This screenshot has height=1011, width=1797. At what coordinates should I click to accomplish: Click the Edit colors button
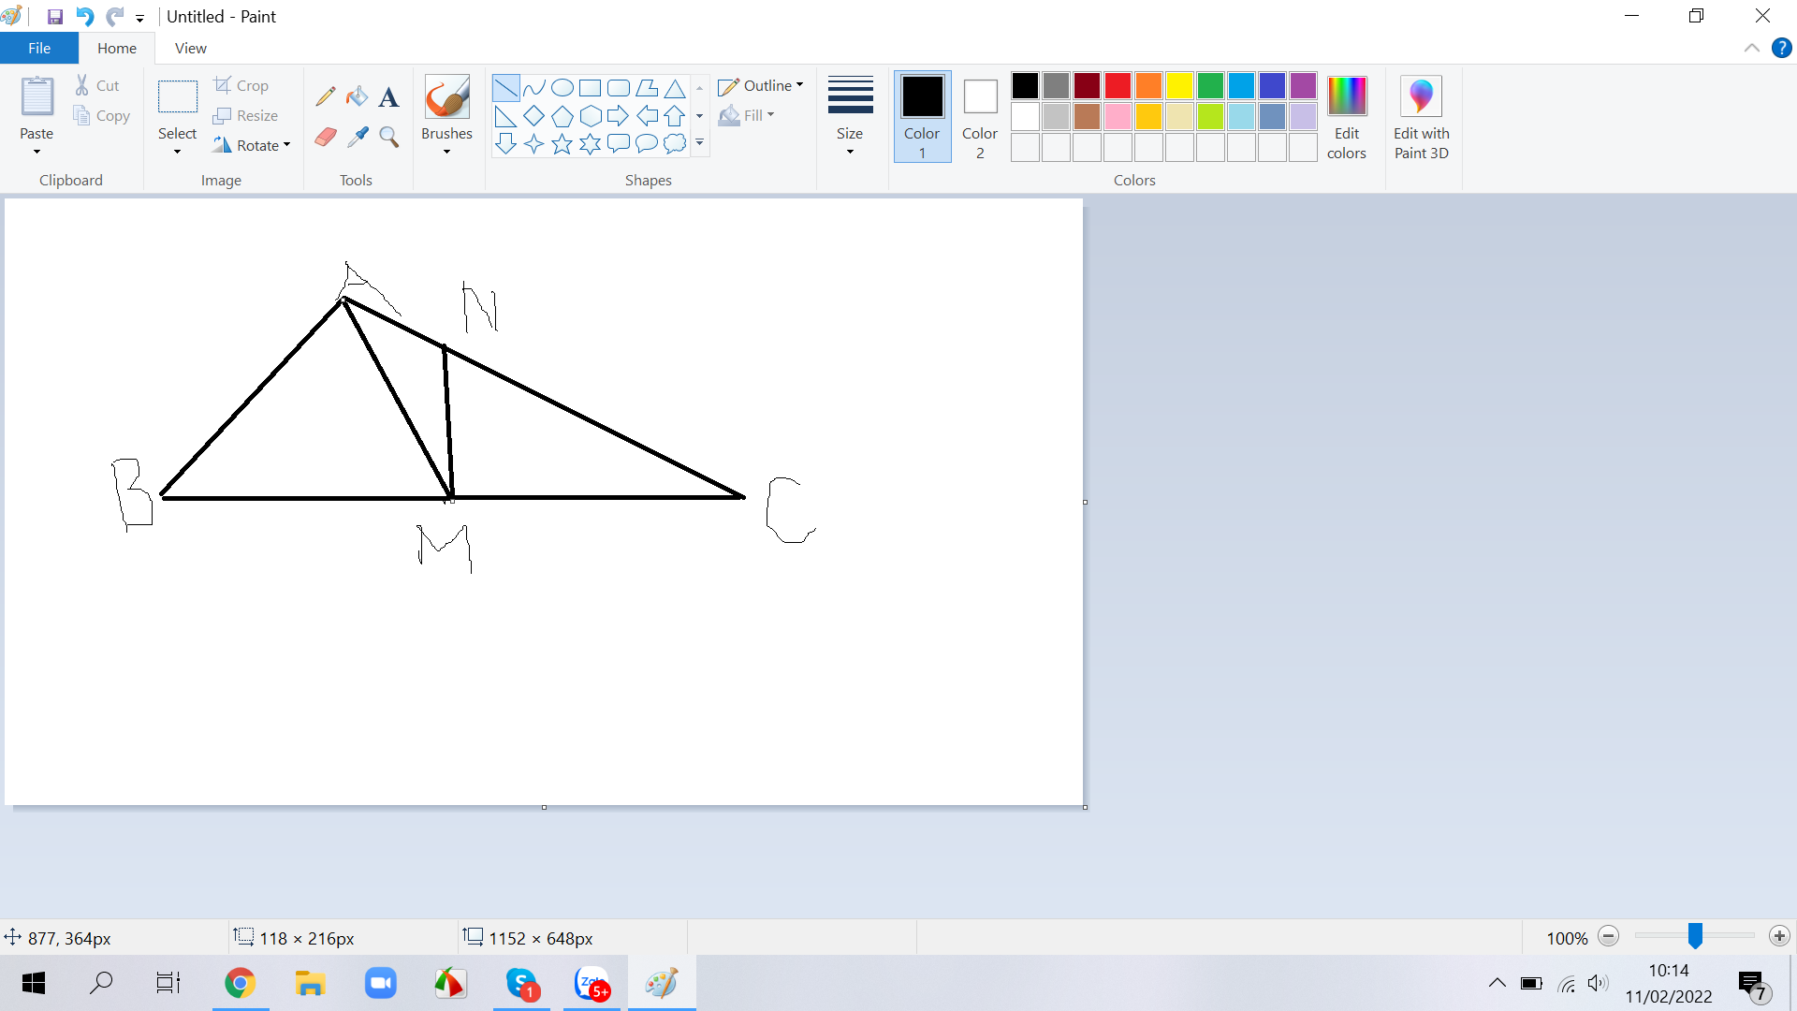tap(1346, 117)
